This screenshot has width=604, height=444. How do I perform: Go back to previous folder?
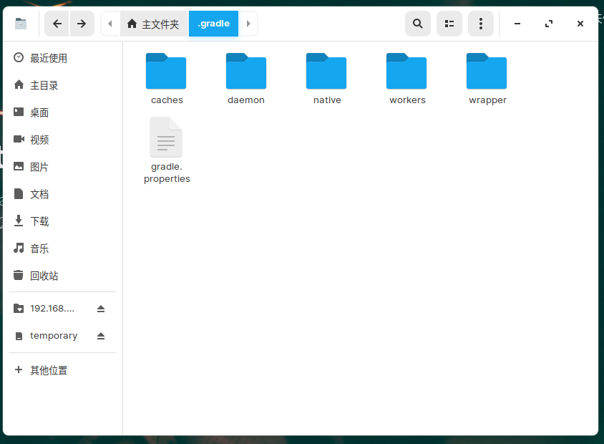57,24
